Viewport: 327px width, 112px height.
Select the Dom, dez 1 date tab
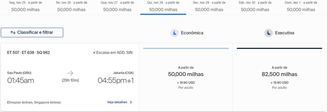pyautogui.click(x=301, y=7)
